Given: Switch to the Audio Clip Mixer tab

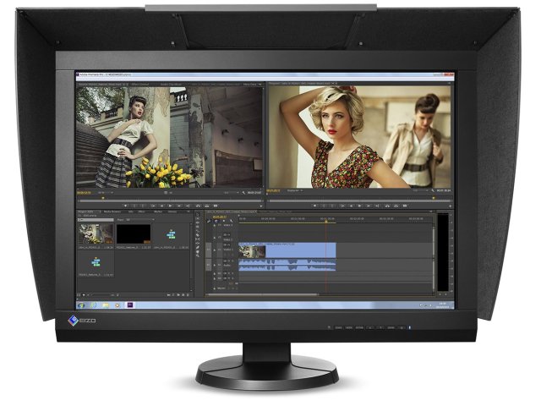Looking at the screenshot, I should (x=172, y=85).
